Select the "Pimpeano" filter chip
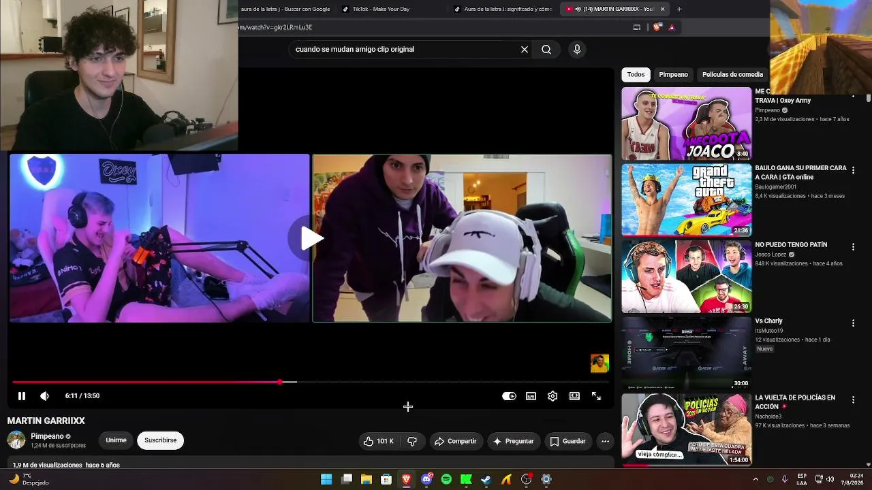This screenshot has height=490, width=872. coord(673,74)
